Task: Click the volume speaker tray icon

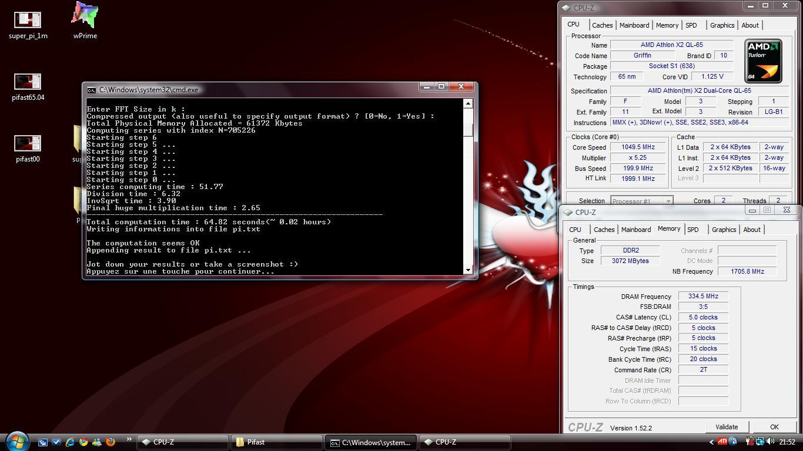Action: [x=770, y=442]
